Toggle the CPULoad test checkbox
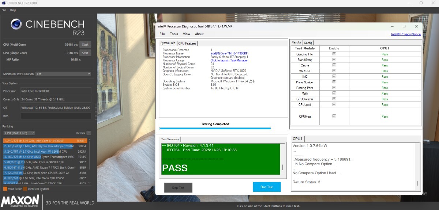The height and width of the screenshot is (210, 439). [334, 104]
